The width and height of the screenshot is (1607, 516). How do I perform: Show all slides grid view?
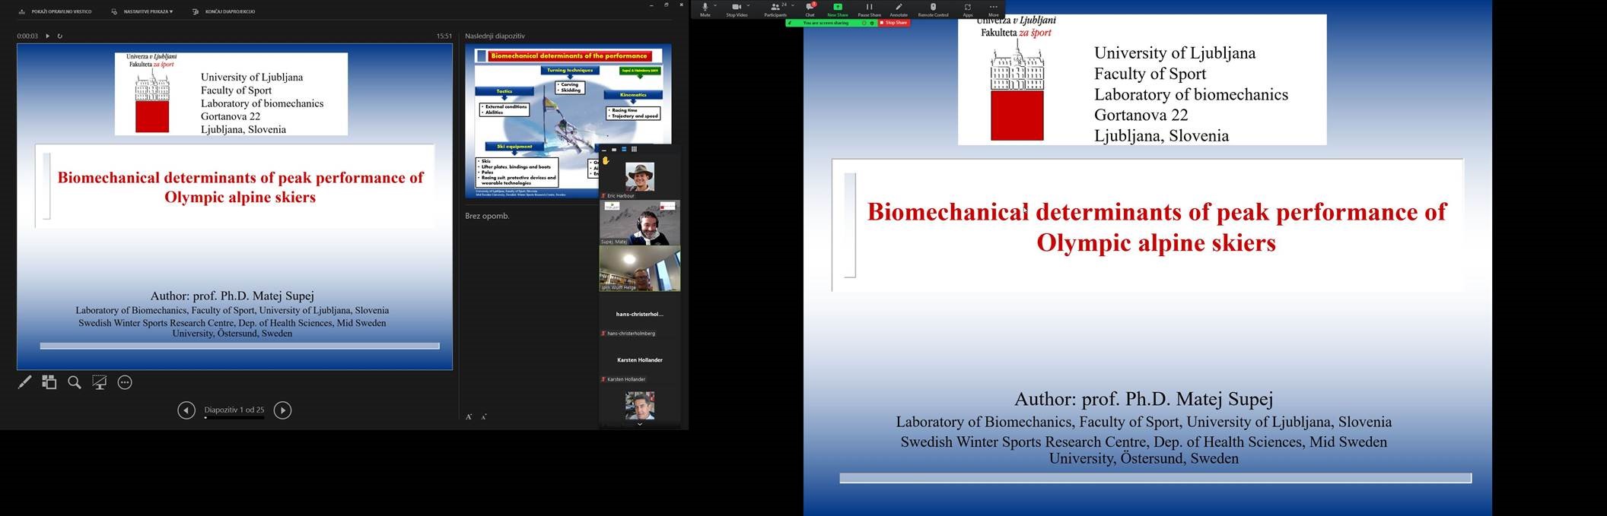(49, 382)
